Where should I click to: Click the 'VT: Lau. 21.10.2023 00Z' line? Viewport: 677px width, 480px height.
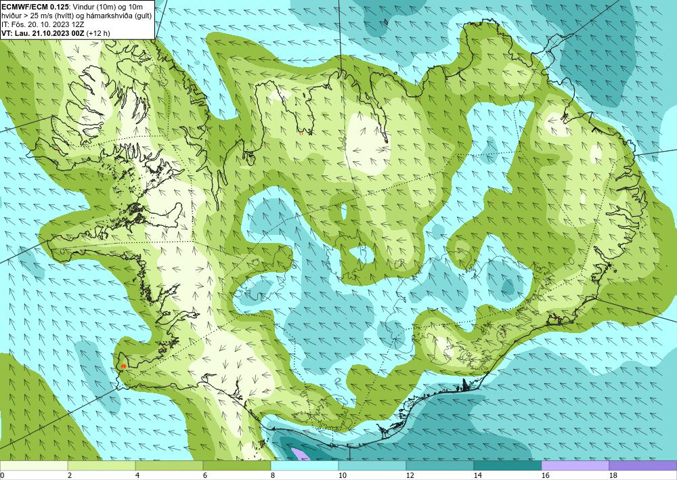click(56, 33)
